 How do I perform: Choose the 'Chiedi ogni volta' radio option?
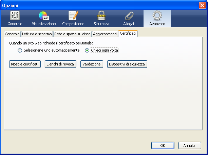point(87,50)
